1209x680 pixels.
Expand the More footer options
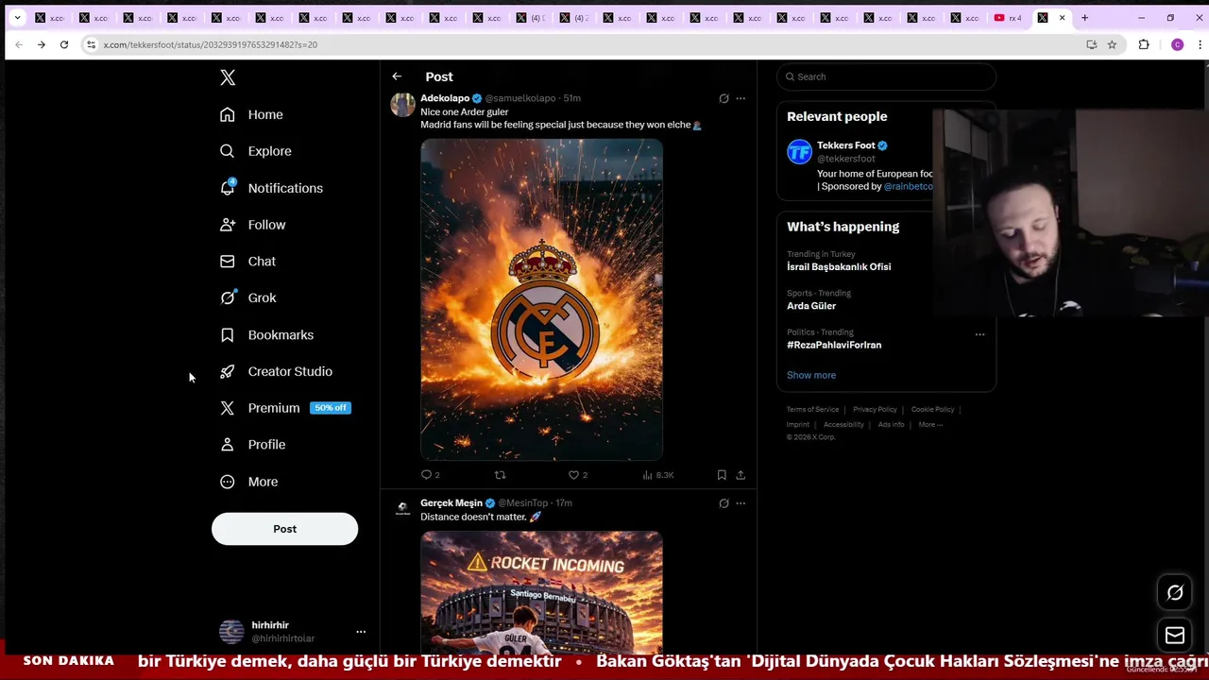[930, 425]
